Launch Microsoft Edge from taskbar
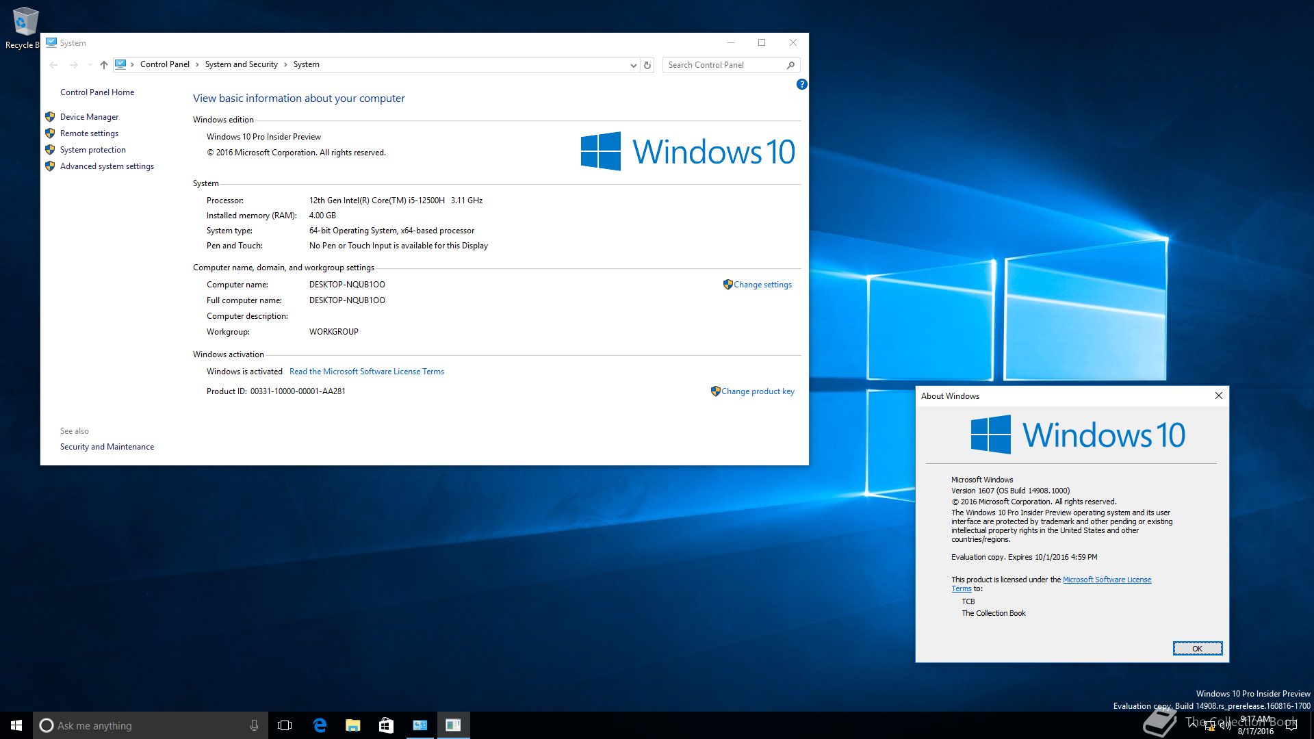 [319, 725]
